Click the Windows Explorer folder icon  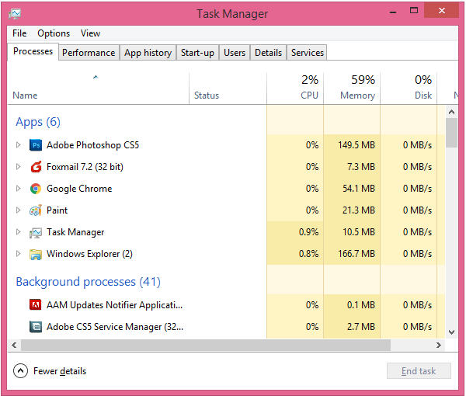click(36, 255)
